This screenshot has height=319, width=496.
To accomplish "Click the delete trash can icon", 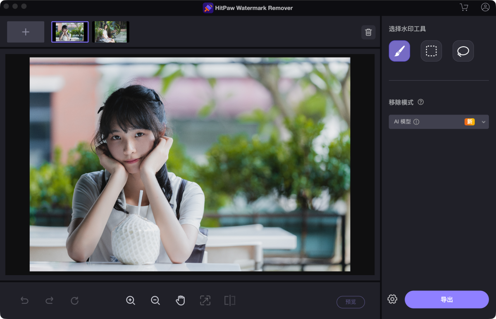I will click(x=368, y=32).
